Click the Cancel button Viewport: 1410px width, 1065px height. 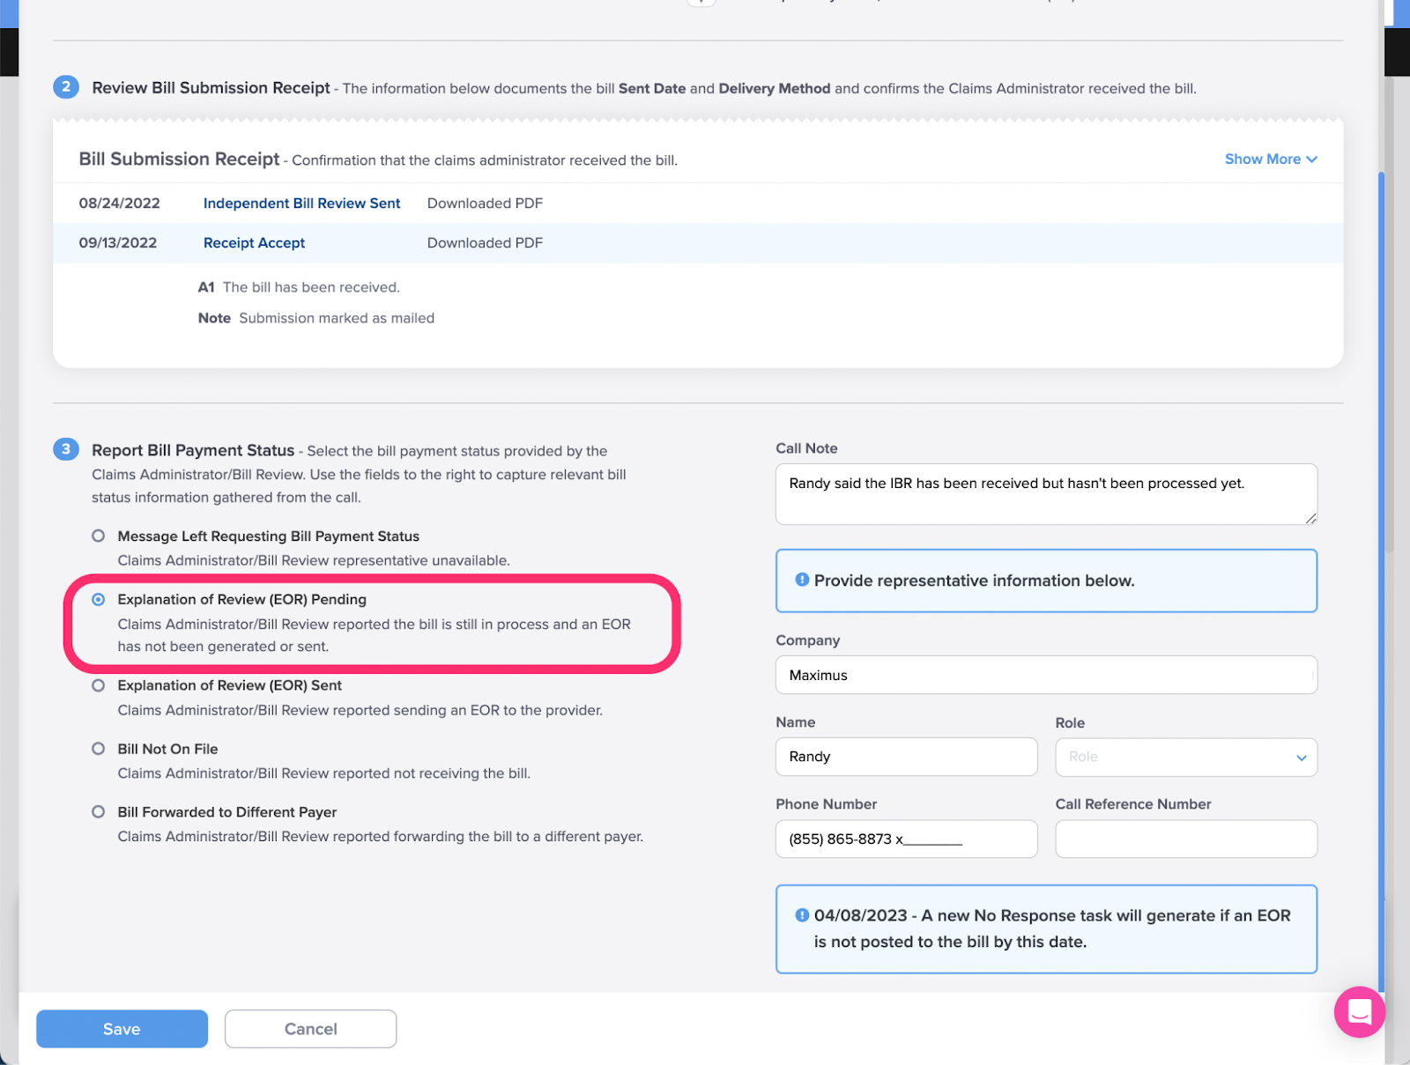[310, 1028]
